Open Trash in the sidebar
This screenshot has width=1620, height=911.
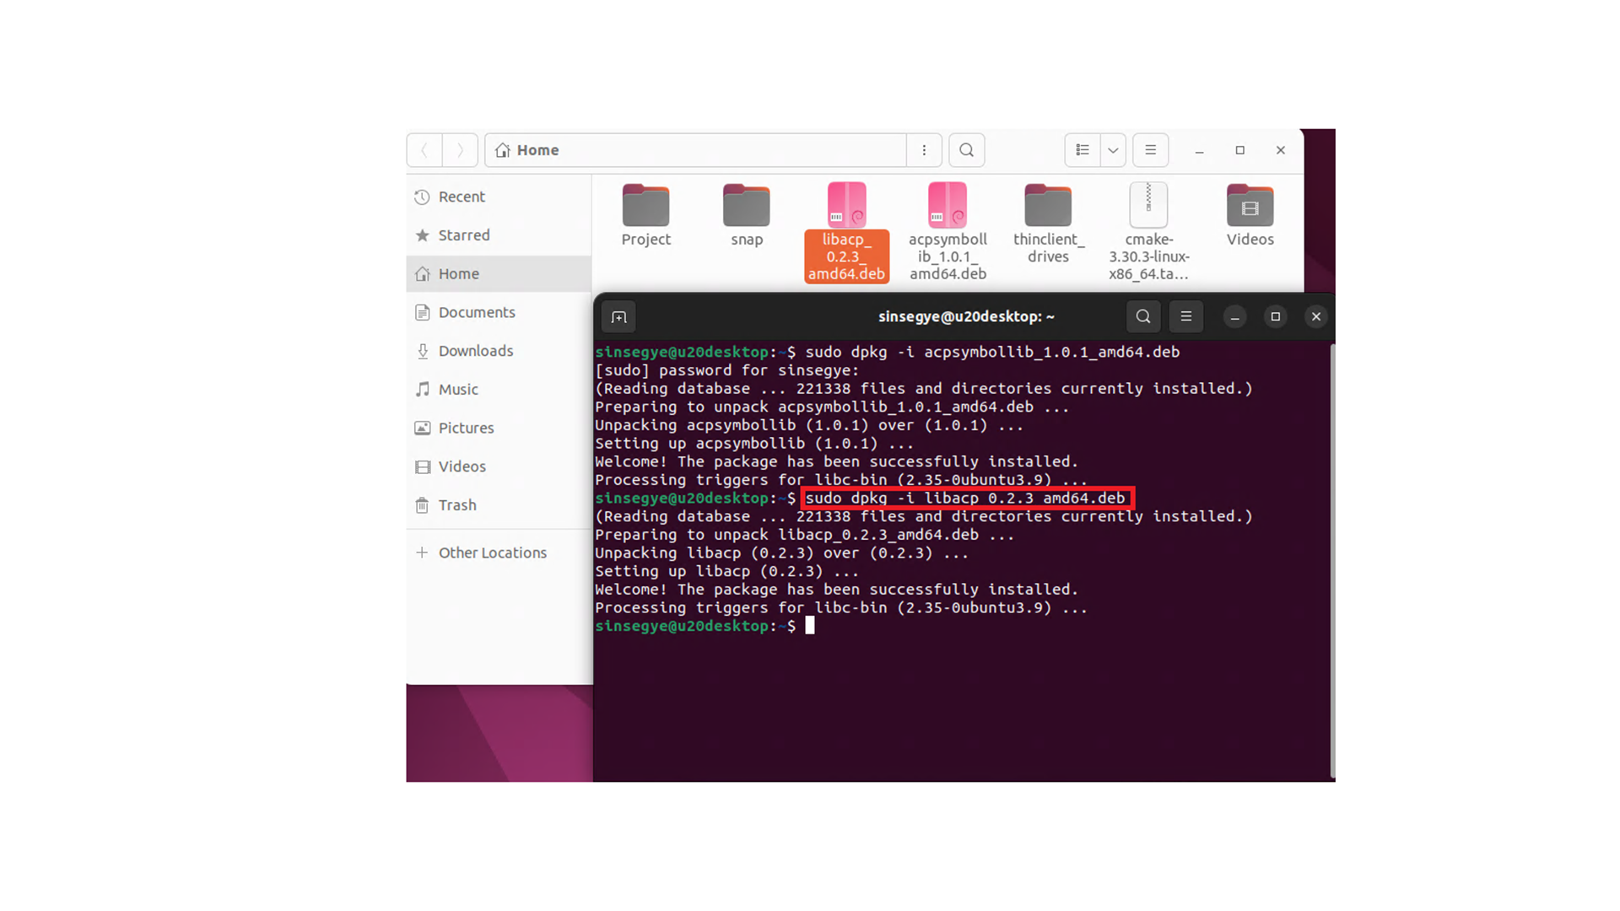(456, 505)
